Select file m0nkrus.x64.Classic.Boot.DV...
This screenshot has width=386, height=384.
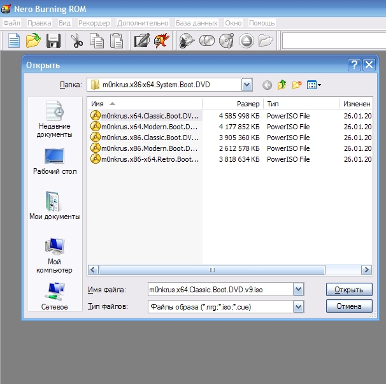click(x=145, y=116)
